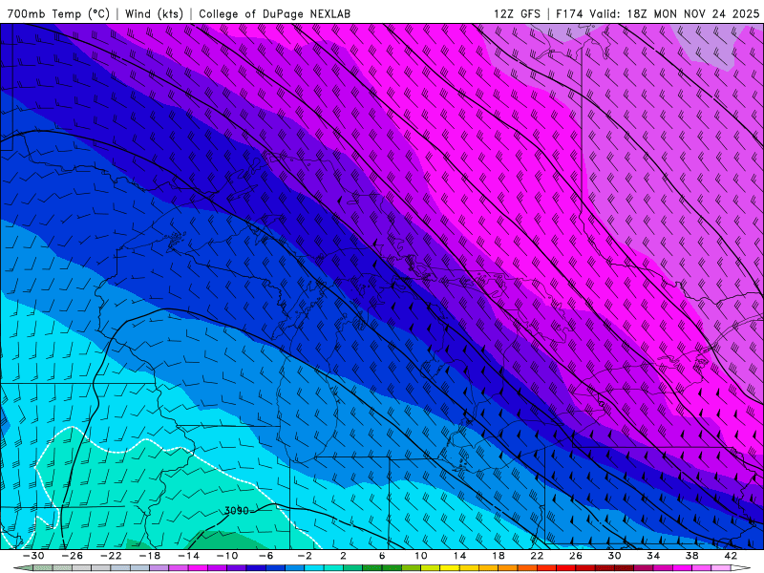Click the '-14' legend tick label
Viewport: 764px width, 573px height.
coord(188,556)
